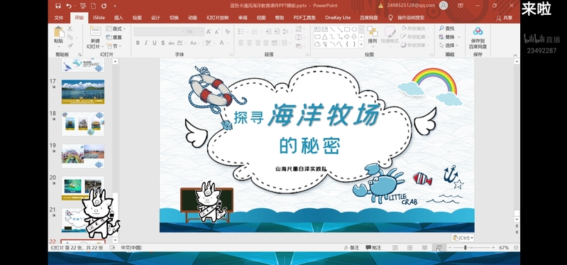Click the Find (查找) magnifier icon
Image resolution: width=567 pixels, height=265 pixels.
[441, 28]
